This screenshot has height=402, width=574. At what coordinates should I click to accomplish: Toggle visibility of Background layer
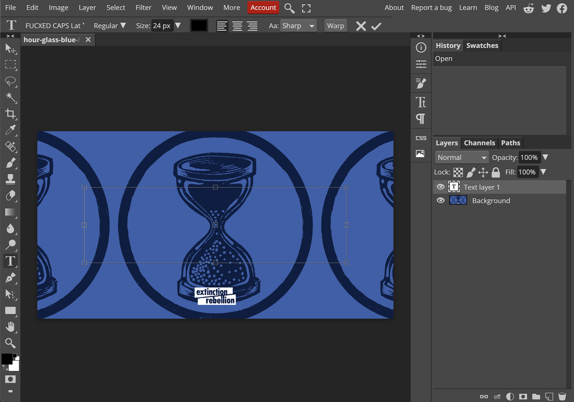440,201
